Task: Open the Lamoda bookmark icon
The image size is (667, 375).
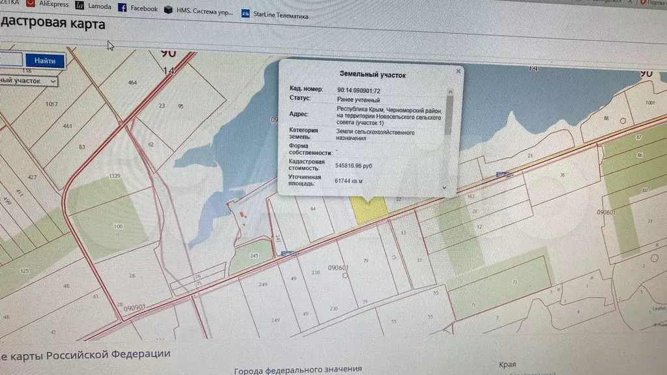Action: (x=79, y=6)
